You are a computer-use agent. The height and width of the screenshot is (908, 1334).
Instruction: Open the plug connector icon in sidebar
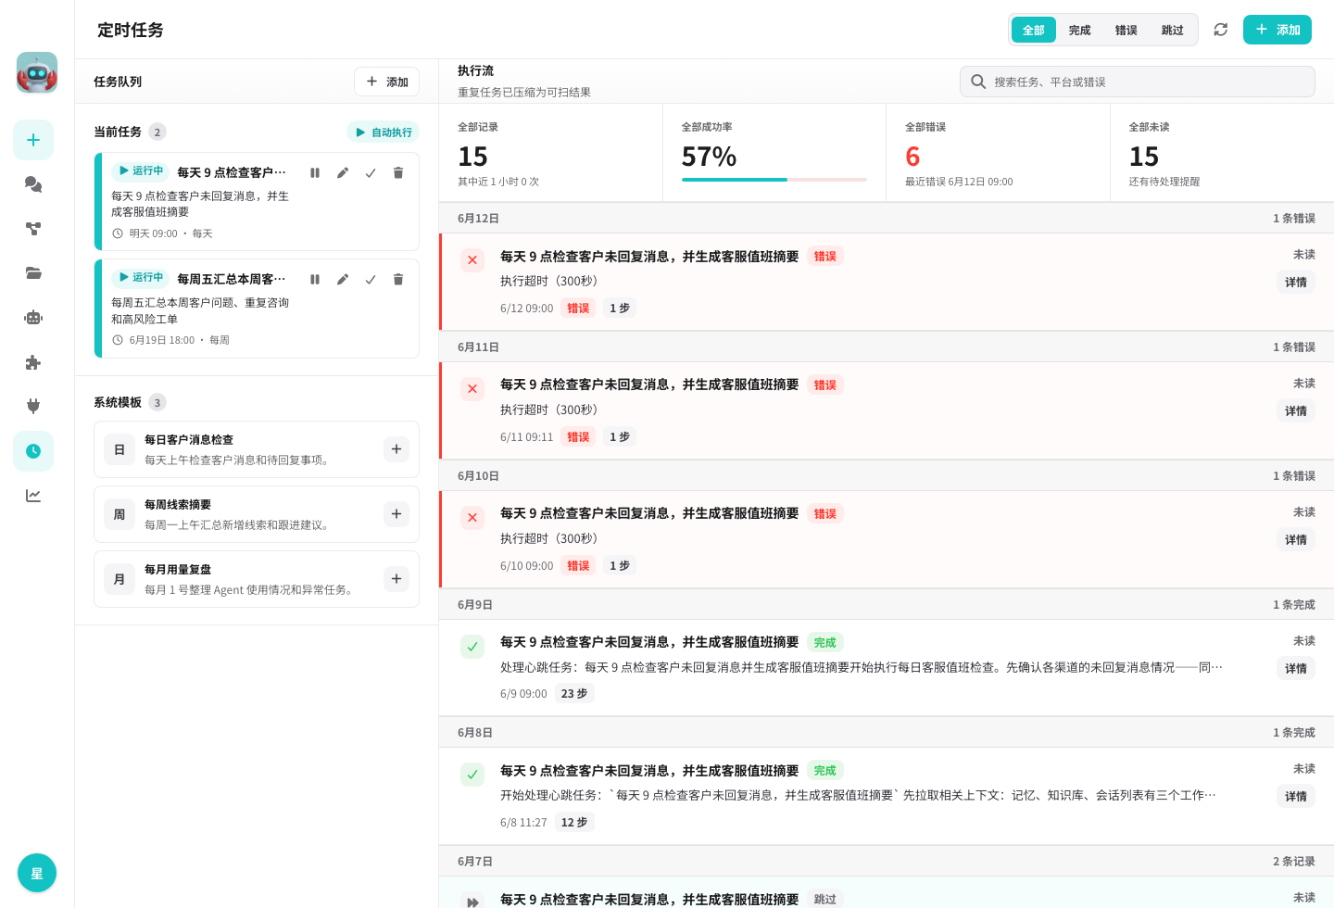click(x=33, y=407)
